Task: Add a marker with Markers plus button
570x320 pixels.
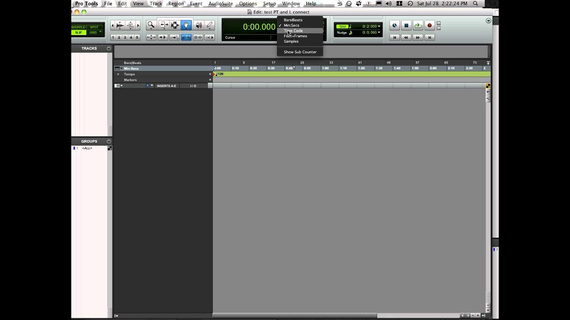Action: 210,80
